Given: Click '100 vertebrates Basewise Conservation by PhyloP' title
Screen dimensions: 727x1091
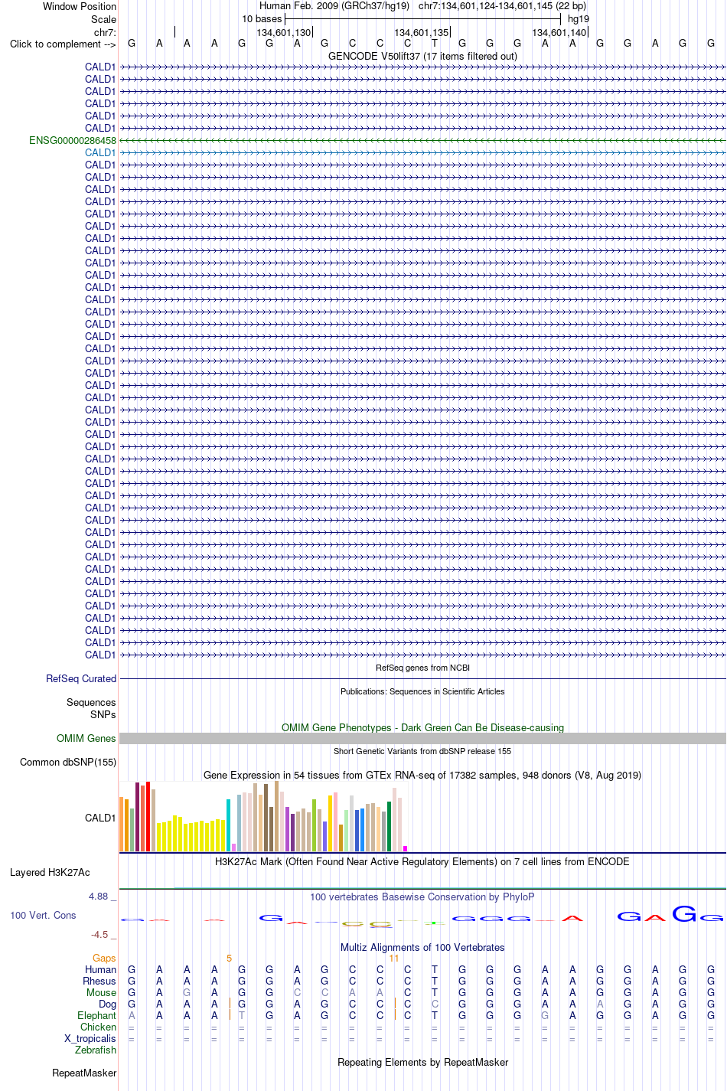Looking at the screenshot, I should pyautogui.click(x=422, y=897).
